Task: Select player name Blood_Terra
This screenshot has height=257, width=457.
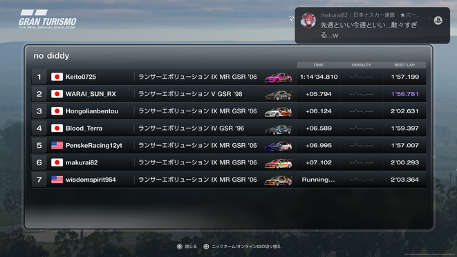Action: click(x=84, y=128)
